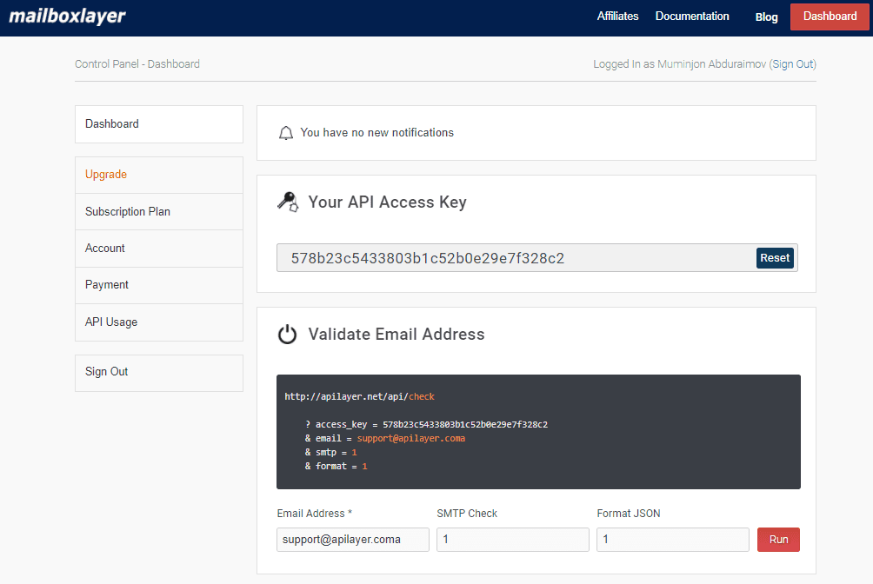Viewport: 873px width, 584px height.
Task: Click the 'Control Panel - Dashboard' heading
Action: (x=137, y=64)
